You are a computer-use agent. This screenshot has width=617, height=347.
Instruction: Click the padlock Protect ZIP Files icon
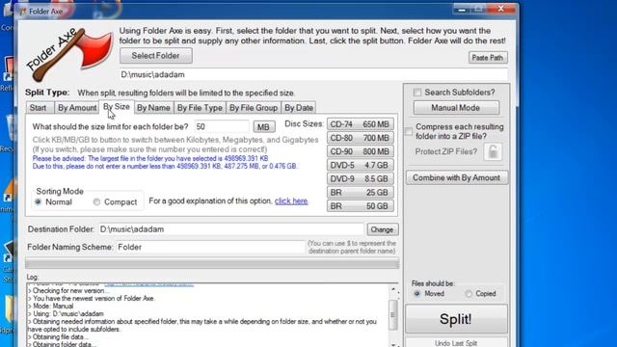coord(493,152)
